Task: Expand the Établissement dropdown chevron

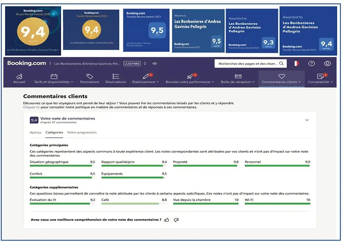Action: coord(157,82)
